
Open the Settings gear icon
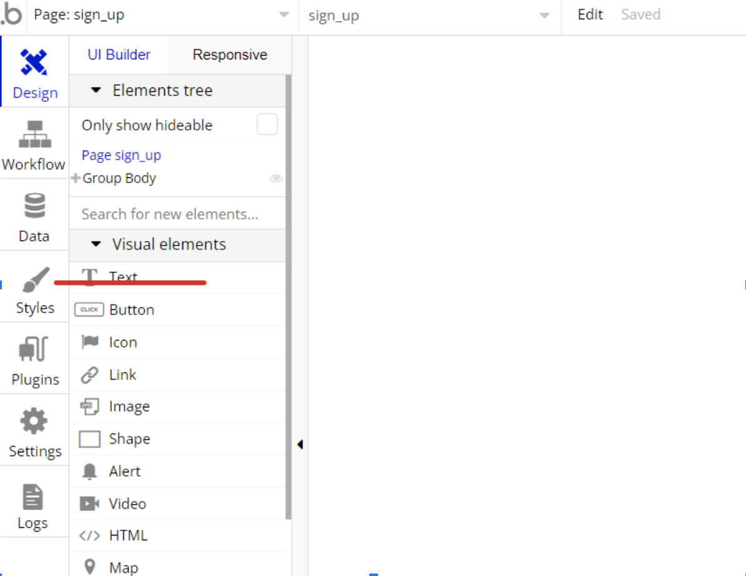click(x=34, y=422)
